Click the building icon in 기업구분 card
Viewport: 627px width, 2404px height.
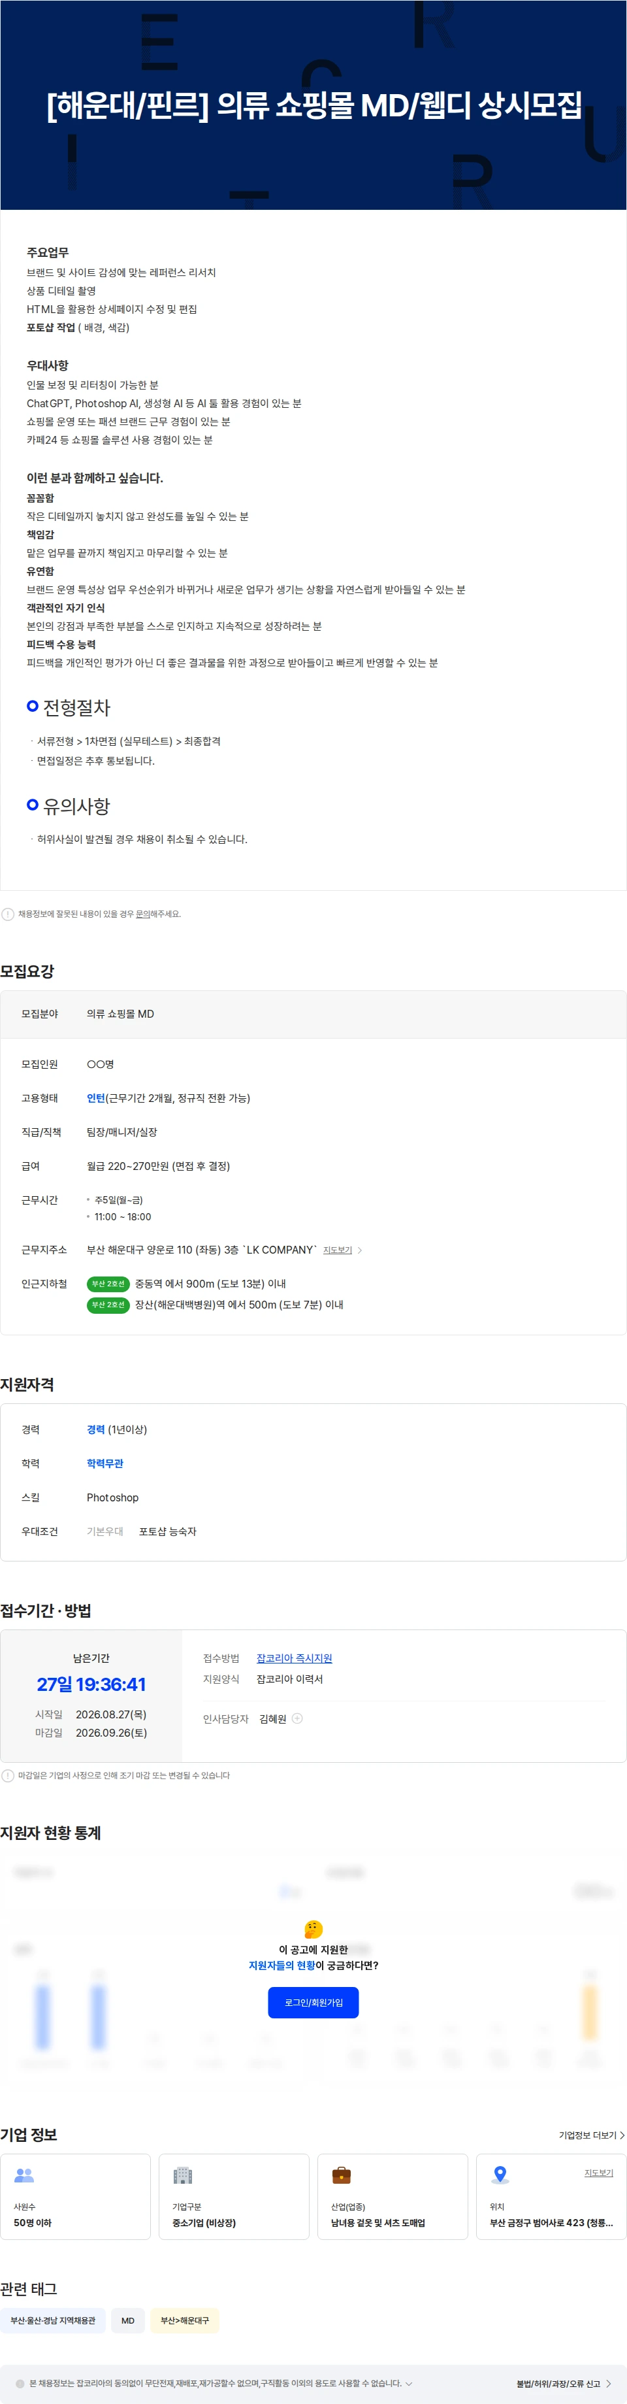click(x=183, y=2175)
